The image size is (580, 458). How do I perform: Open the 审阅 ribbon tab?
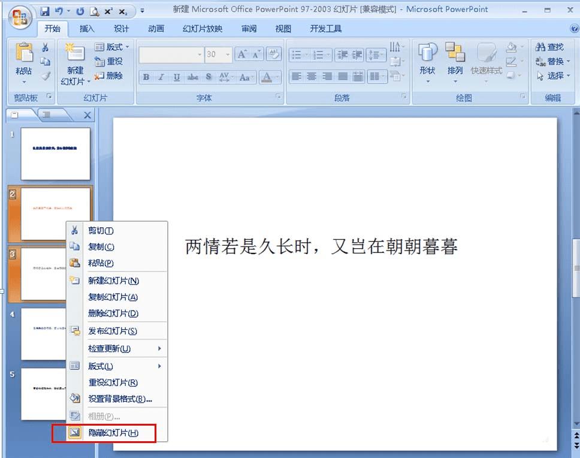click(x=249, y=29)
